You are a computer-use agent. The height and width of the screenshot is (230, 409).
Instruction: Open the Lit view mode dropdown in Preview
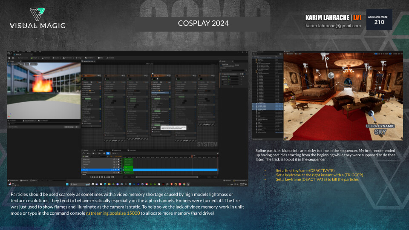22,64
